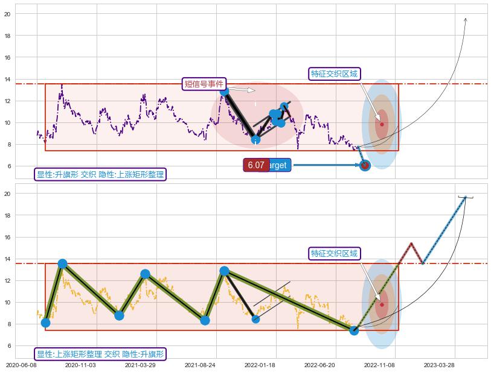The image size is (491, 372).
Task: Click the red center dot in the bottom chart ellipse
Action: click(382, 304)
